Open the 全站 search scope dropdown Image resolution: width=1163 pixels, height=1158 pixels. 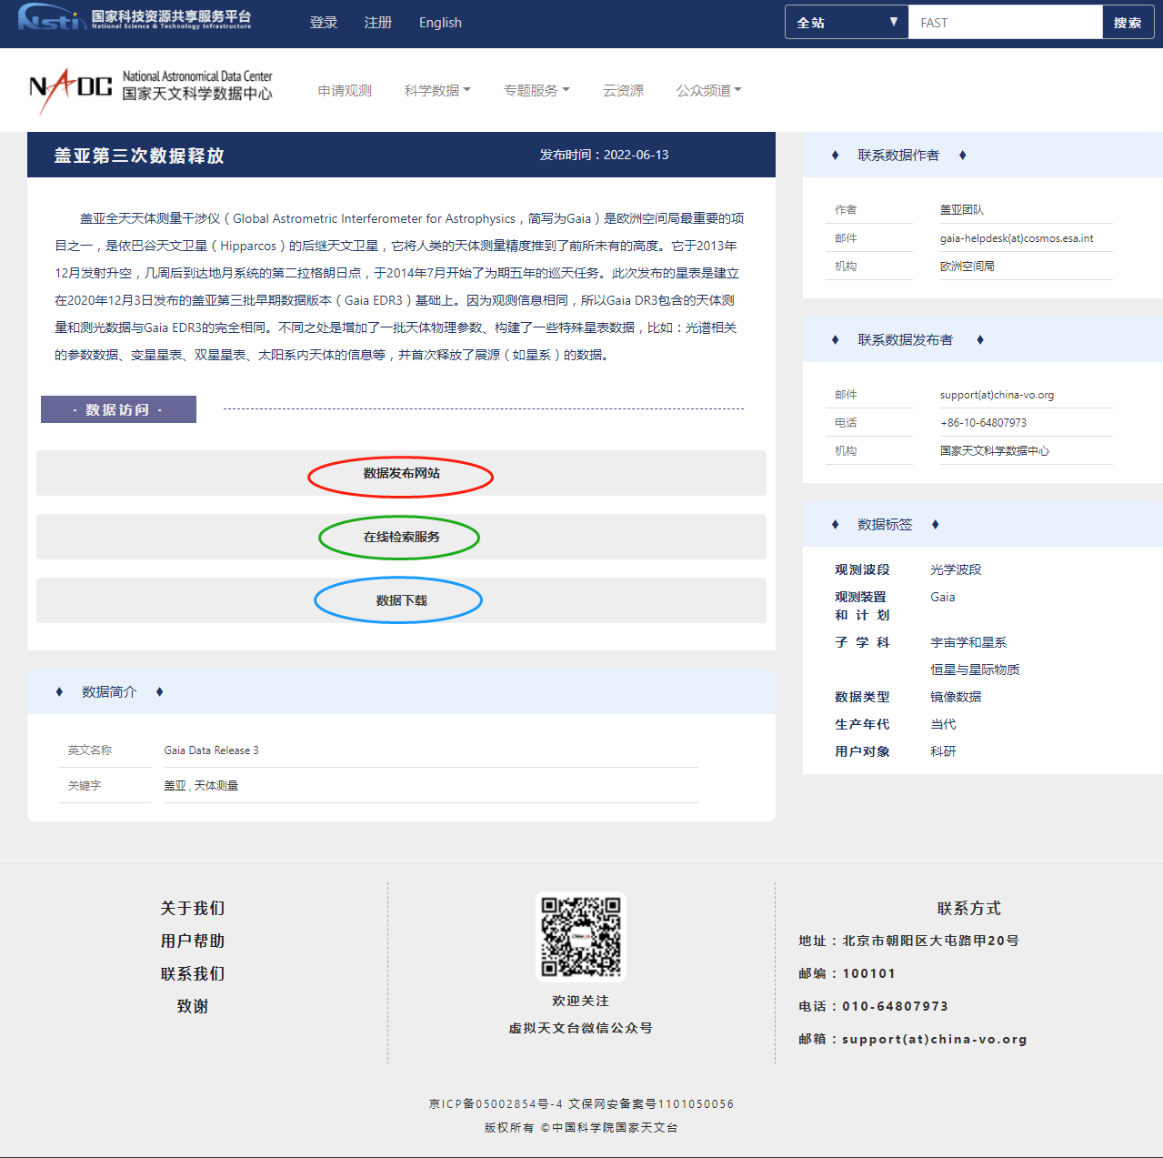click(x=846, y=23)
